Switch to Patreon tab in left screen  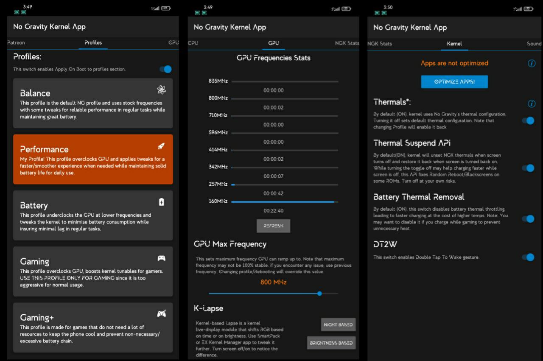[16, 42]
